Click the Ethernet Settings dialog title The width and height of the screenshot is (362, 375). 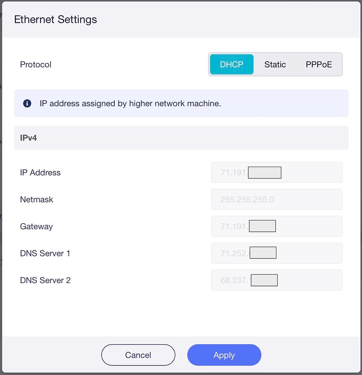coord(55,19)
